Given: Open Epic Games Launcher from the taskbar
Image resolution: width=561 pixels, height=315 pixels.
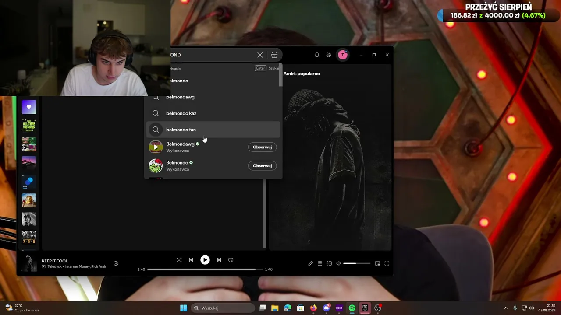Looking at the screenshot, I should (365, 308).
